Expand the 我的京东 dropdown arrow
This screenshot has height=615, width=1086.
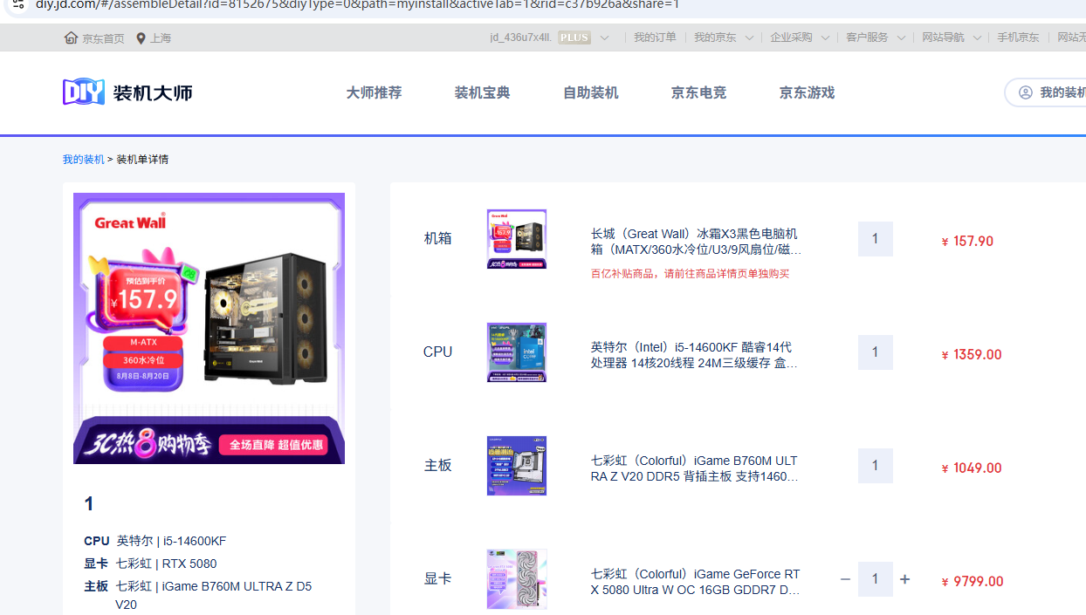(749, 38)
